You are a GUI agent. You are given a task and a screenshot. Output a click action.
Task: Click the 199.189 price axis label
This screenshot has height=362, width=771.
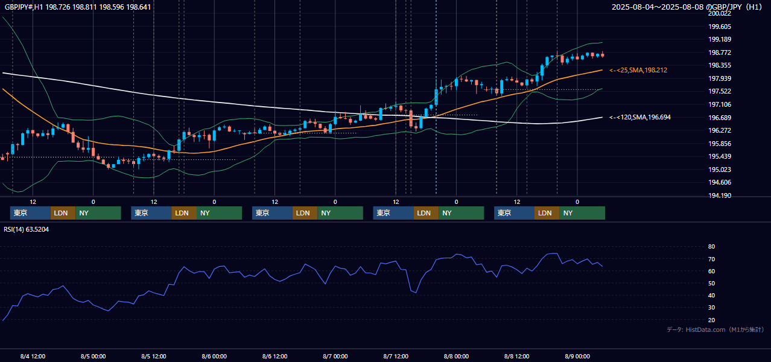(719, 39)
